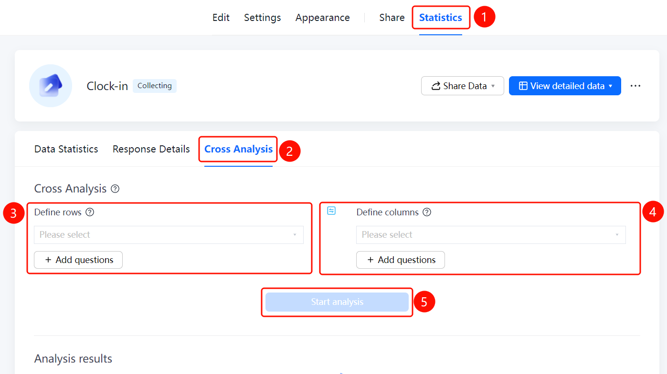Expand the Share Data dropdown arrow

(493, 86)
